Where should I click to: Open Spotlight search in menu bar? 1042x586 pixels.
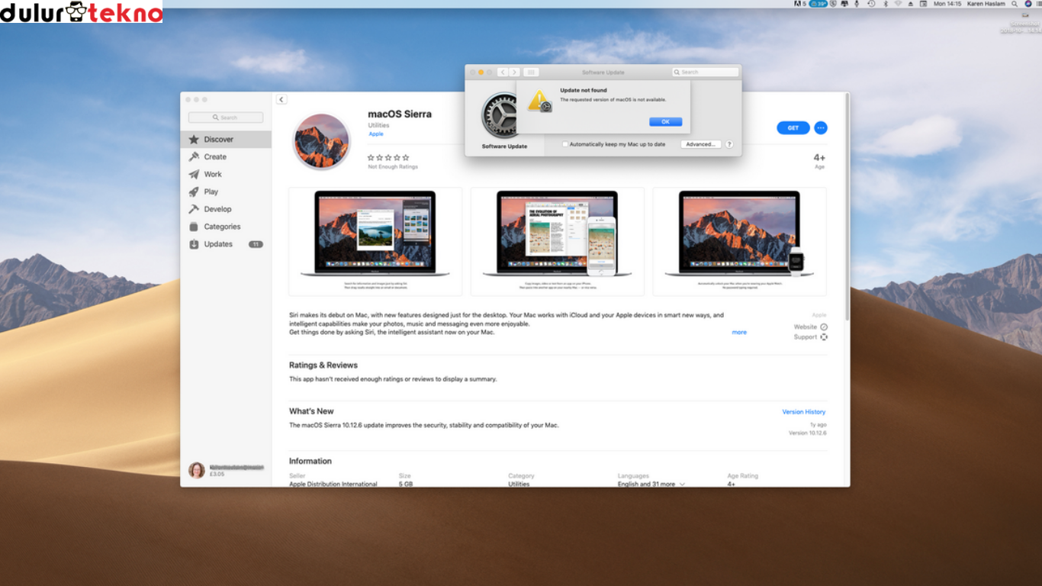(x=1015, y=4)
